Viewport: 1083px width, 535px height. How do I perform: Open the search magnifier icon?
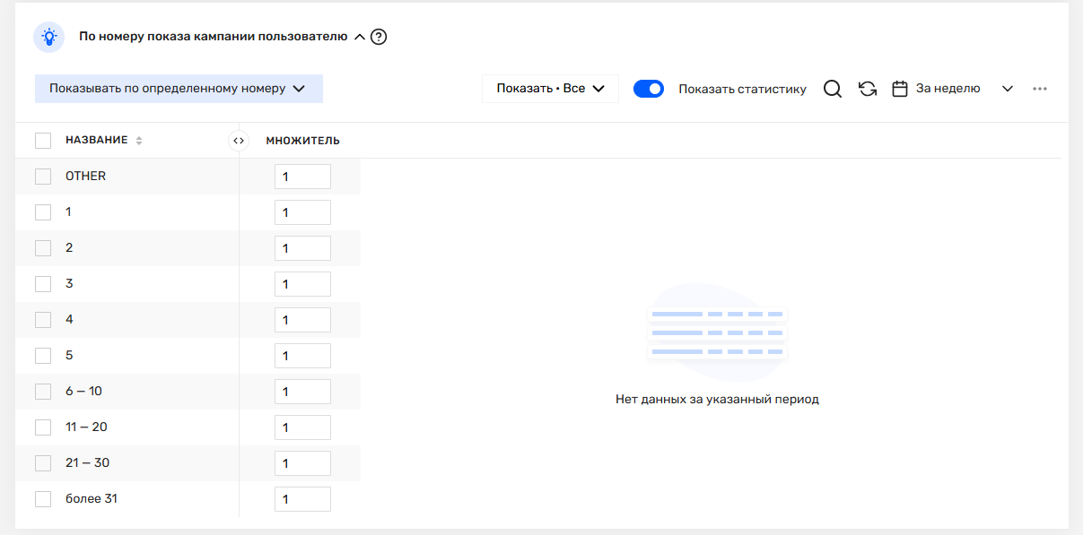pyautogui.click(x=833, y=89)
